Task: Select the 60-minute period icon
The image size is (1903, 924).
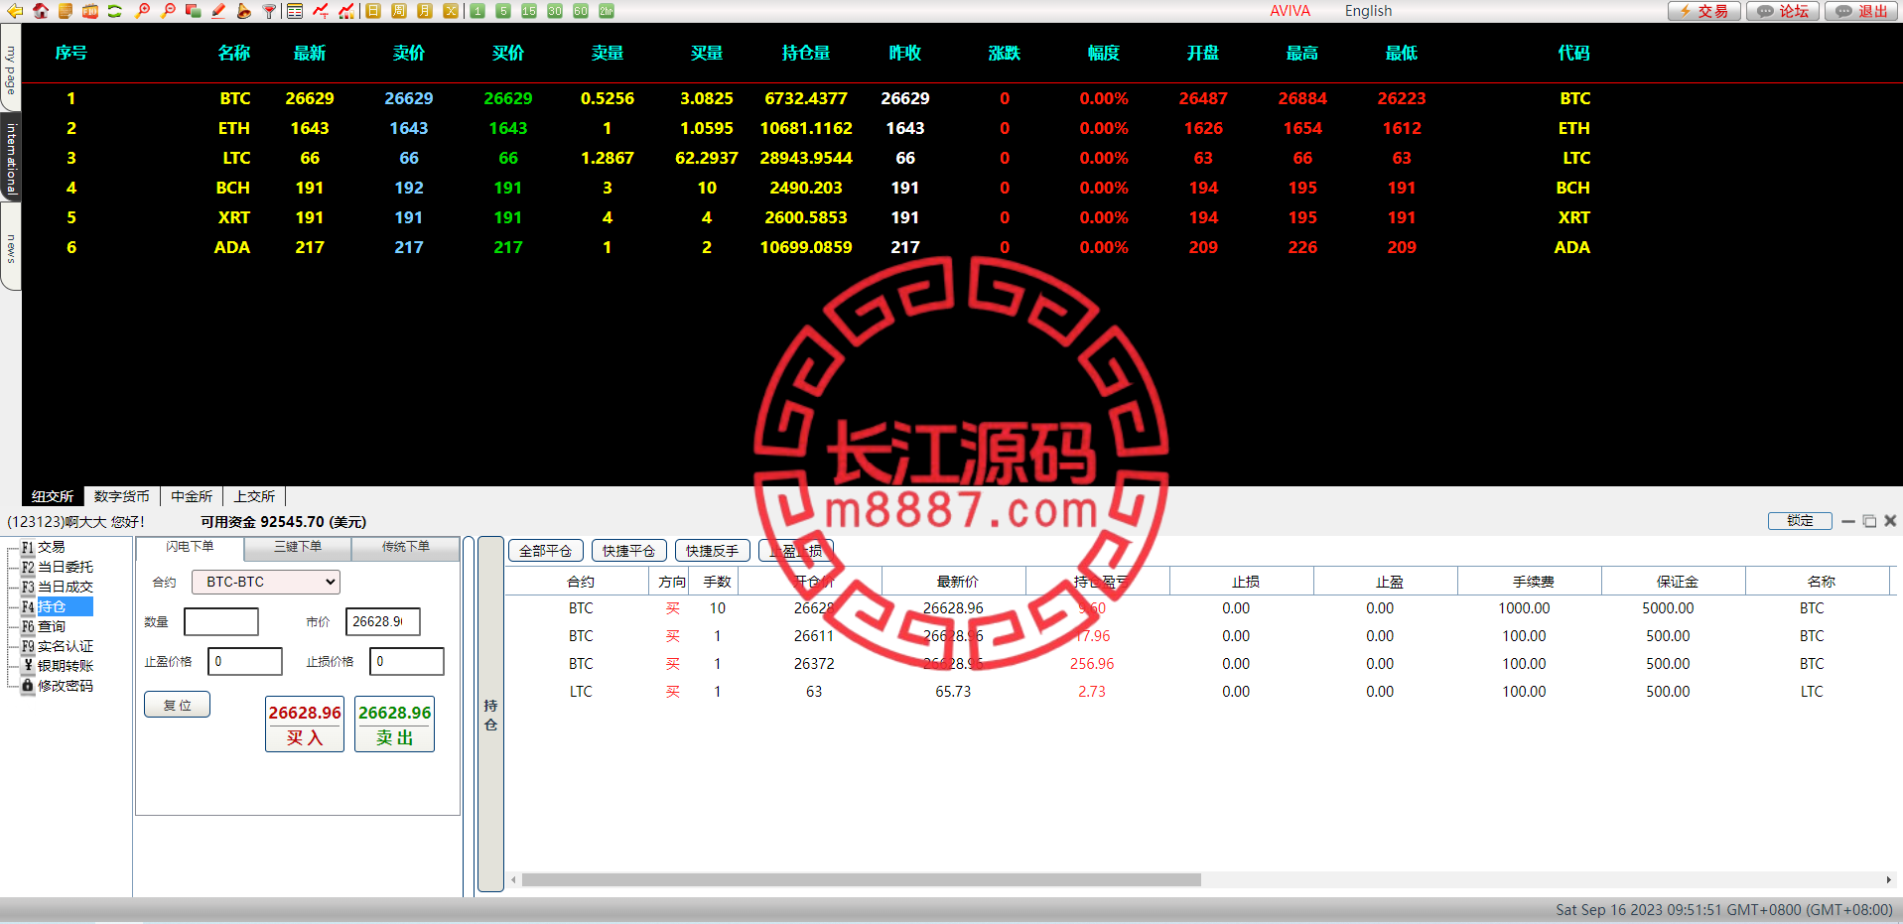Action: click(581, 11)
